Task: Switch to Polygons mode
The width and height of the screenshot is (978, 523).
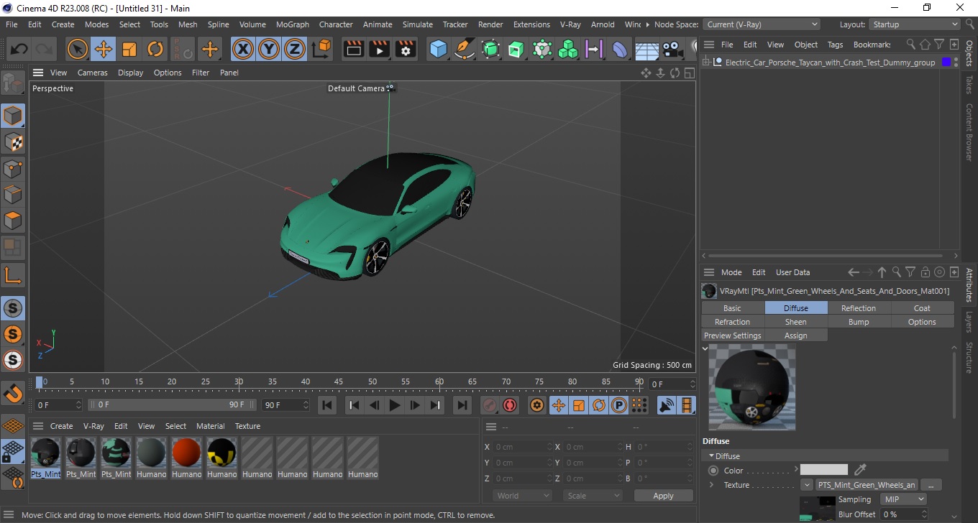Action: pos(13,220)
